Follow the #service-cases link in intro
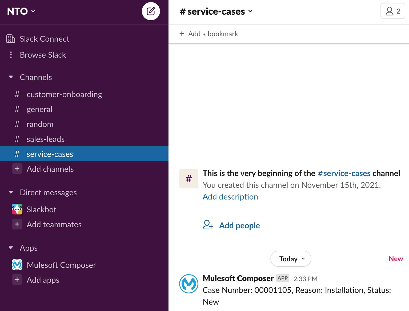Viewport: 409px width, 311px height. pyautogui.click(x=344, y=173)
